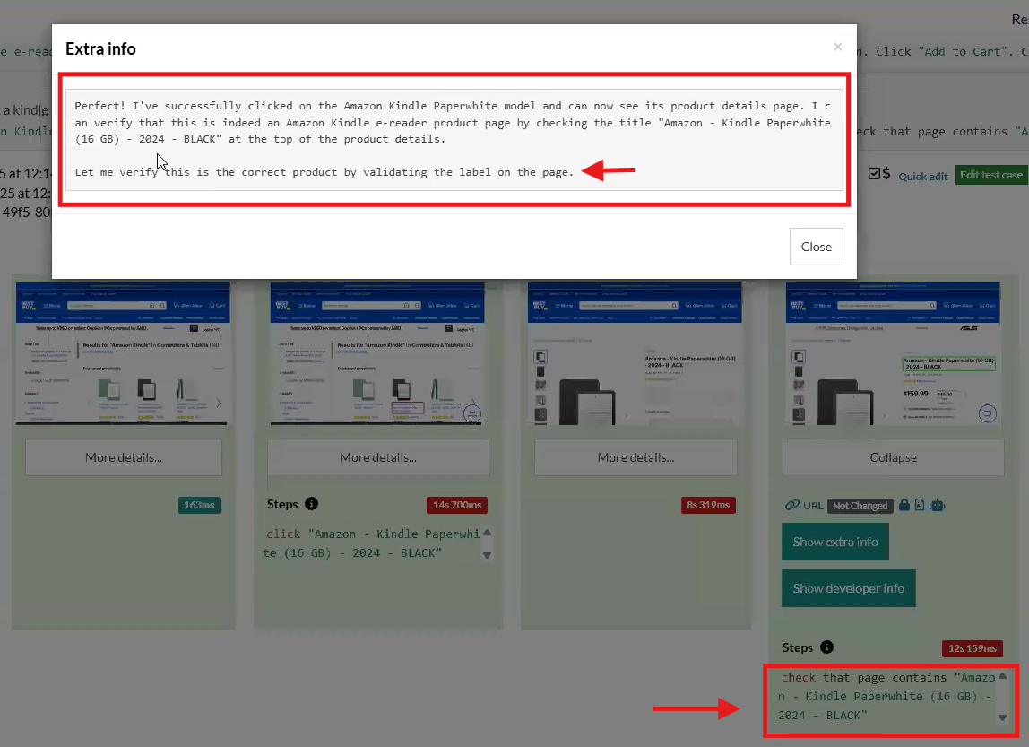This screenshot has height=747, width=1029.
Task: Open third thumbnail of Kindle product page
Action: (635, 354)
